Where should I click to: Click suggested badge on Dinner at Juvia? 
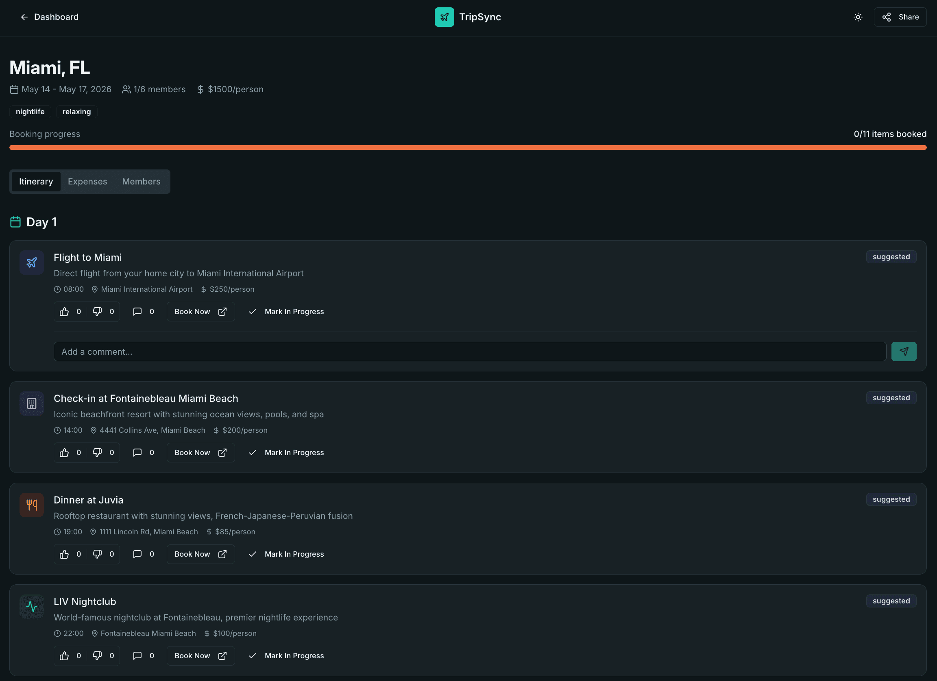click(891, 499)
